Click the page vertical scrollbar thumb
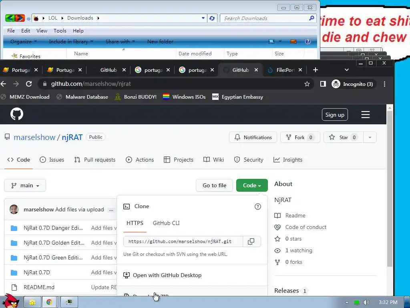Viewport: 410px width, 308px height. [x=390, y=188]
